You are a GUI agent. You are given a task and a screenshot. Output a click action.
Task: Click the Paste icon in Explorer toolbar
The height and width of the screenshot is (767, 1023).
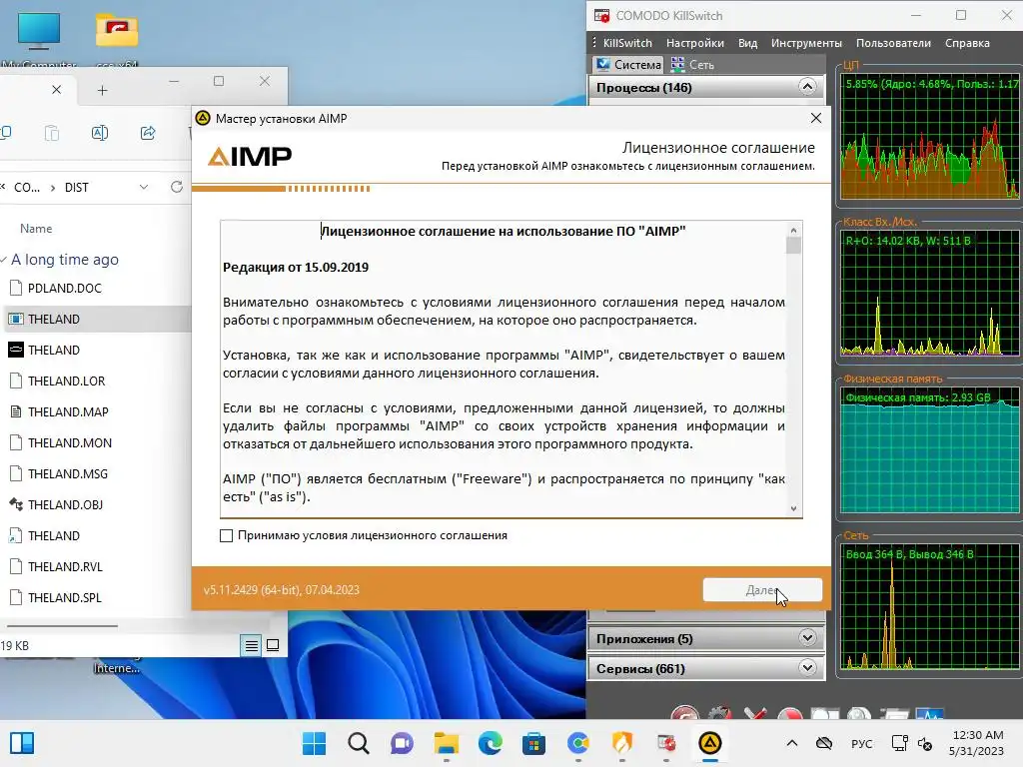point(52,133)
